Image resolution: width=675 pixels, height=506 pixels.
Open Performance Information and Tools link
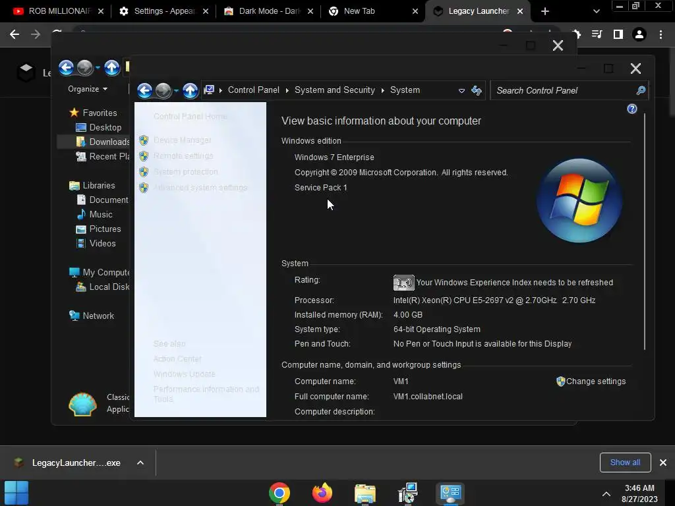click(206, 394)
